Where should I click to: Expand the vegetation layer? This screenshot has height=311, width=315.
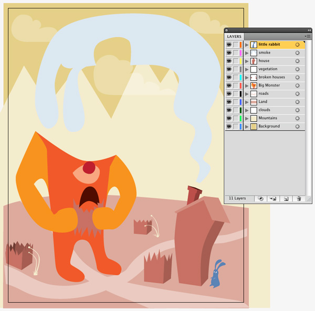(247, 69)
